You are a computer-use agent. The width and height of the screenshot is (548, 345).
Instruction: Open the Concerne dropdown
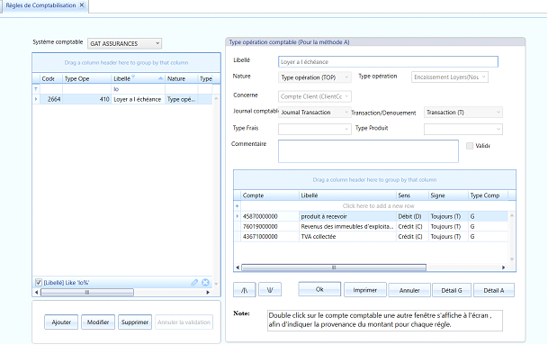pyautogui.click(x=315, y=96)
